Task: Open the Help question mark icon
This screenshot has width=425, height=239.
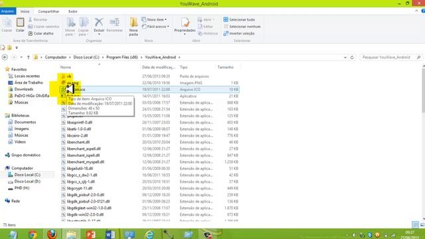Action: point(423,11)
